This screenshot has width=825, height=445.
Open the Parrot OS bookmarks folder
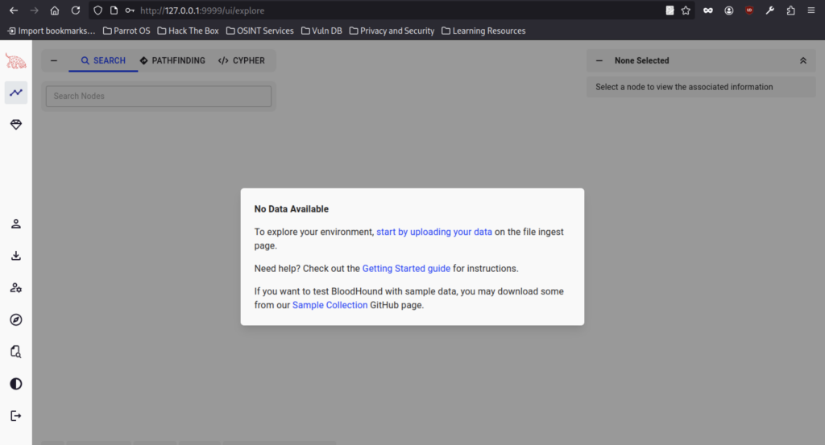pos(126,31)
